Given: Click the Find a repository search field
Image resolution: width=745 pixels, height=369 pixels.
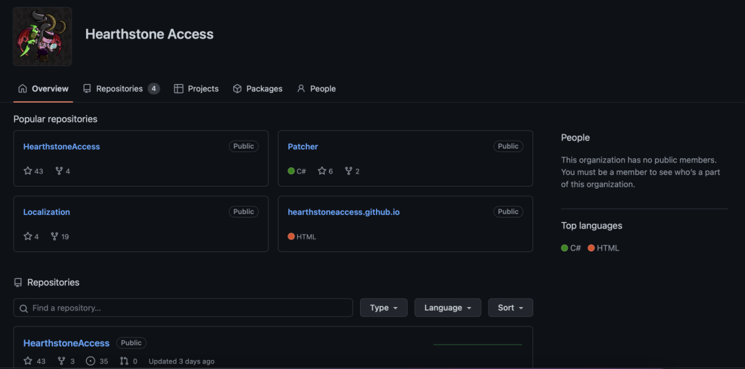Looking at the screenshot, I should tap(183, 308).
